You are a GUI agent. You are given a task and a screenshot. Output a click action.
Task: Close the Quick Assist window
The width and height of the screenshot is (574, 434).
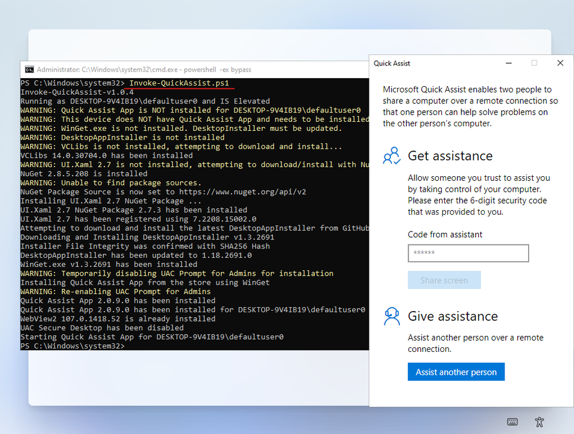point(560,63)
